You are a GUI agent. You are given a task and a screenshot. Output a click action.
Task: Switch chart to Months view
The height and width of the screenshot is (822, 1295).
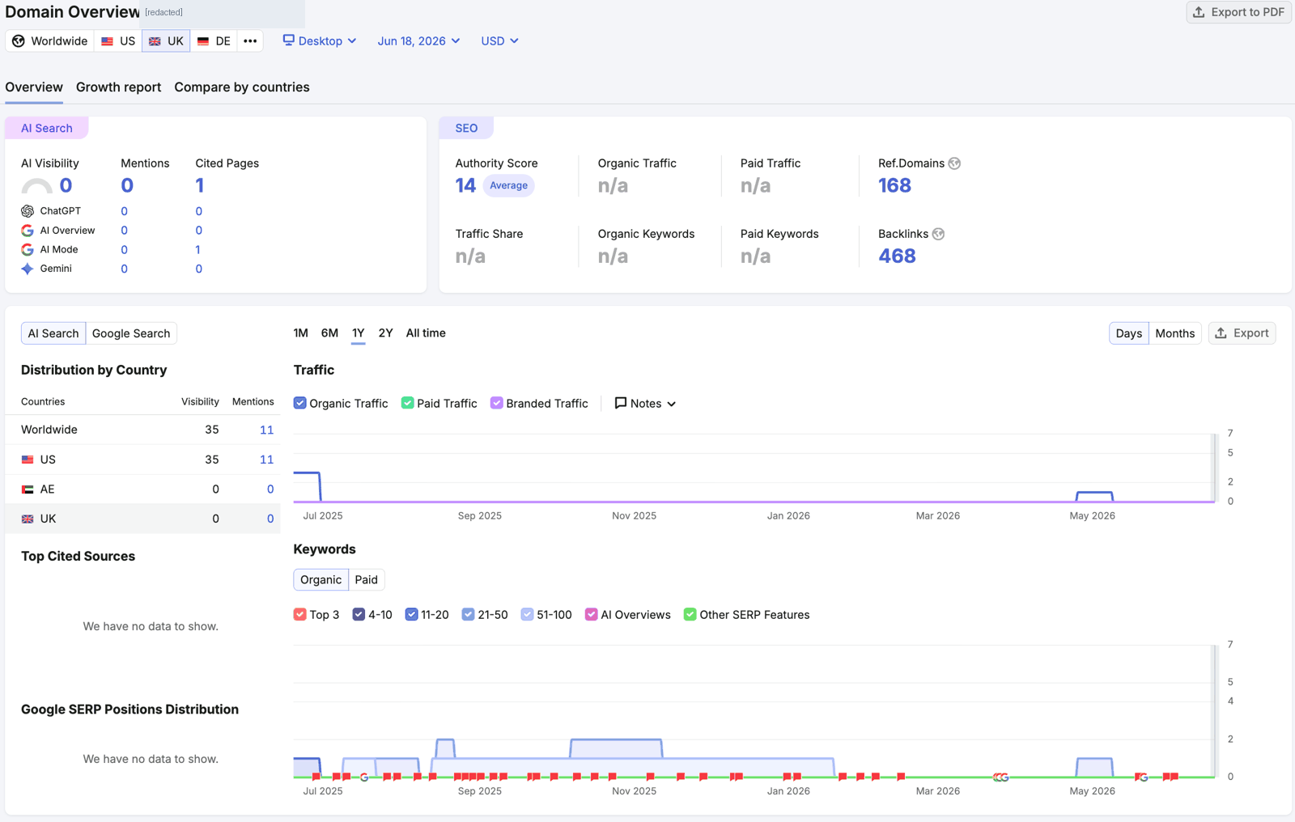[x=1174, y=333]
